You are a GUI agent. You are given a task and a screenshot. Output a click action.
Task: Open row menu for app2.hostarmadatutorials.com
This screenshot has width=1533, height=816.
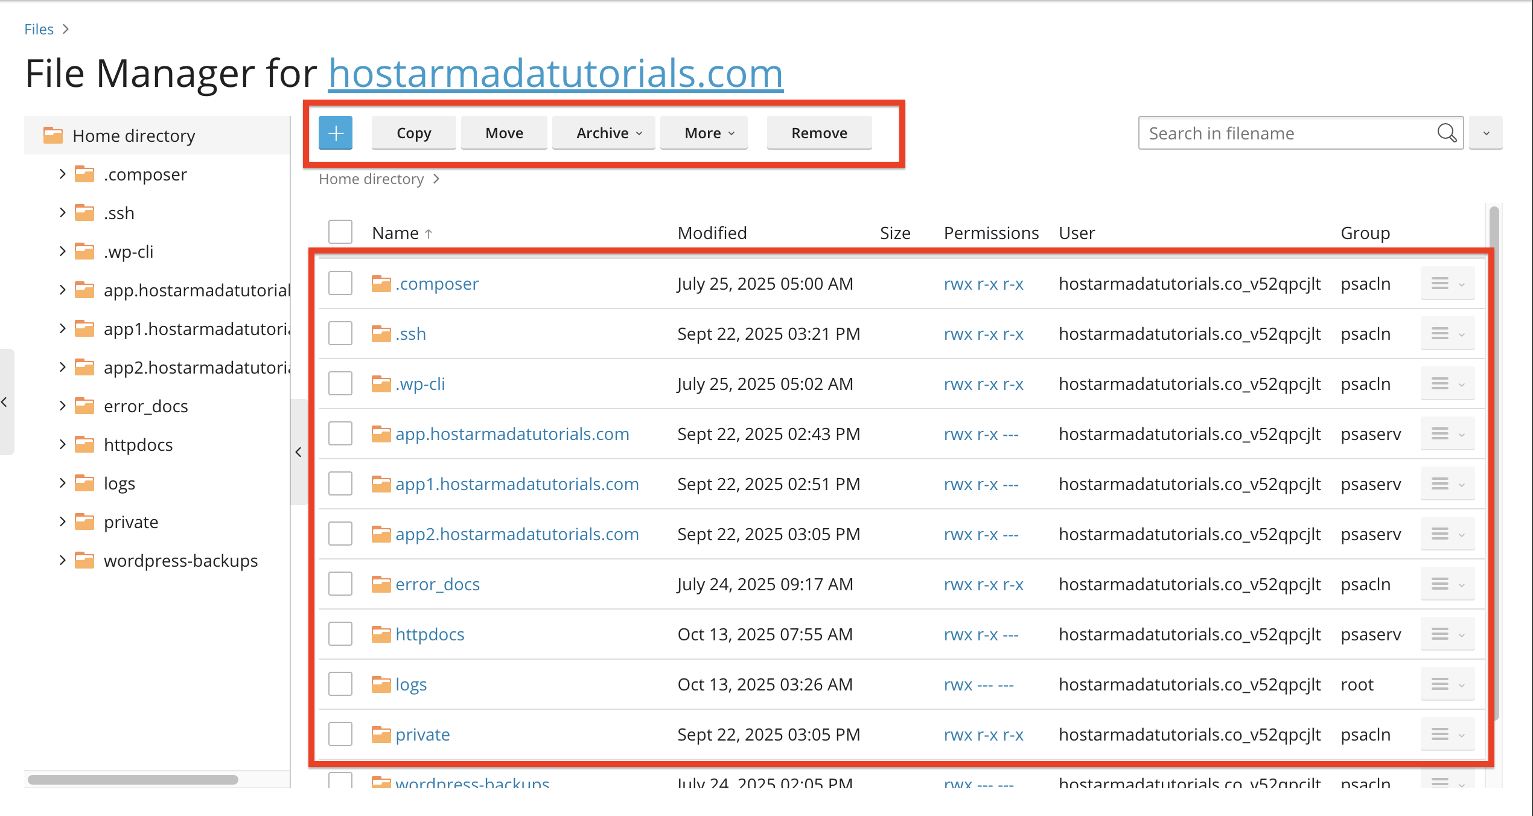click(x=1447, y=534)
